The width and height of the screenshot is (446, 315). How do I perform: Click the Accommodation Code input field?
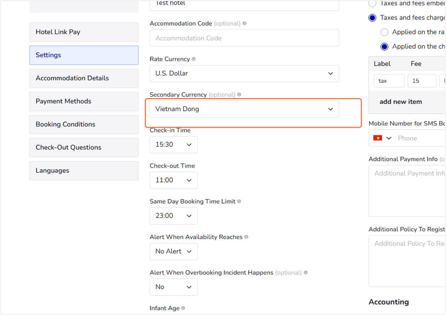click(x=244, y=38)
